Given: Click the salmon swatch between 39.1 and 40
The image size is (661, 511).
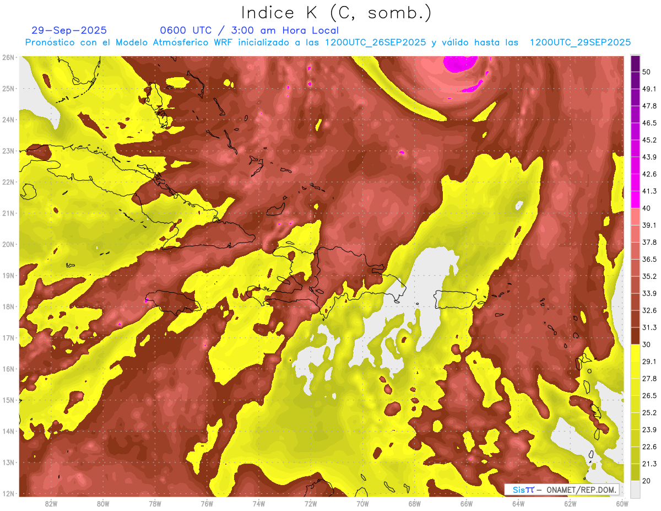Looking at the screenshot, I should (x=635, y=217).
